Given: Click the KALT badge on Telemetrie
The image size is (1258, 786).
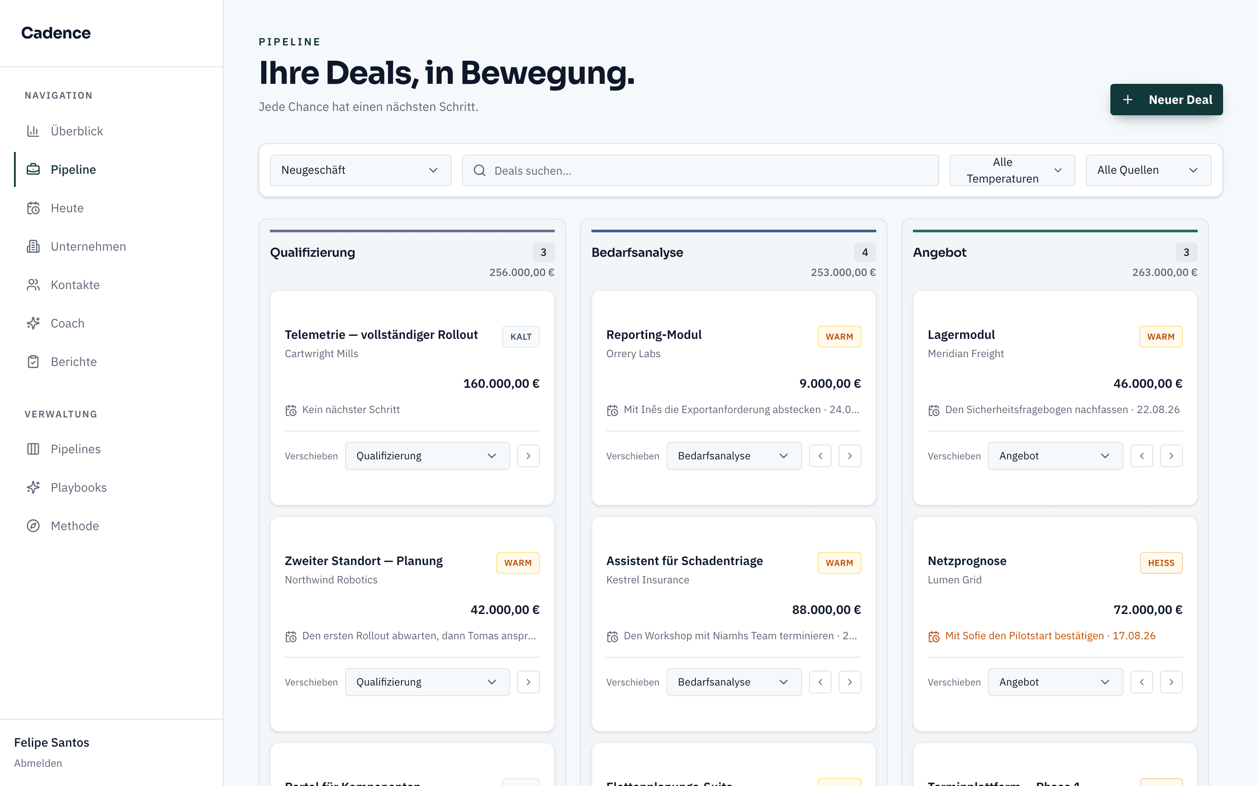Looking at the screenshot, I should pos(521,337).
